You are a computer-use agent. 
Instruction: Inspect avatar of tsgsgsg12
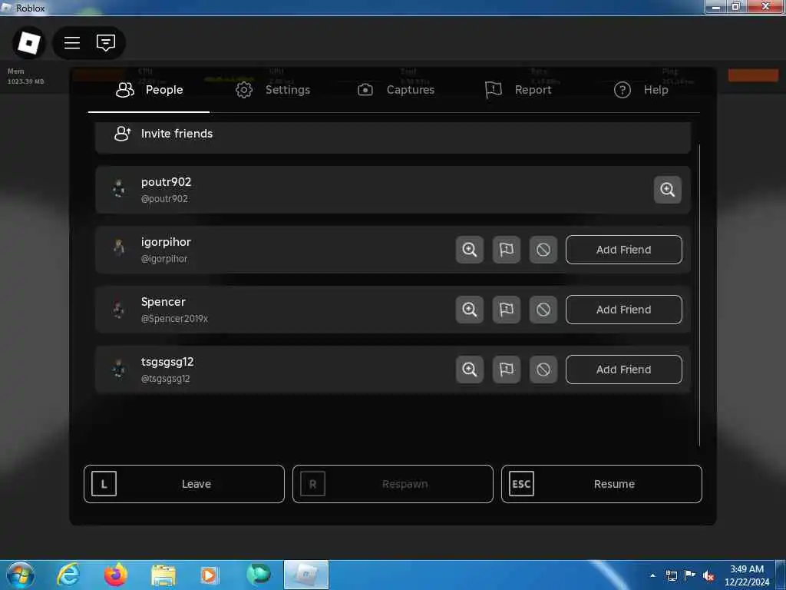470,370
